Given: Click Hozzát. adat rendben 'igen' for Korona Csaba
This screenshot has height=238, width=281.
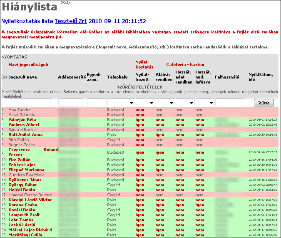Looking at the screenshot, I should [x=180, y=205].
